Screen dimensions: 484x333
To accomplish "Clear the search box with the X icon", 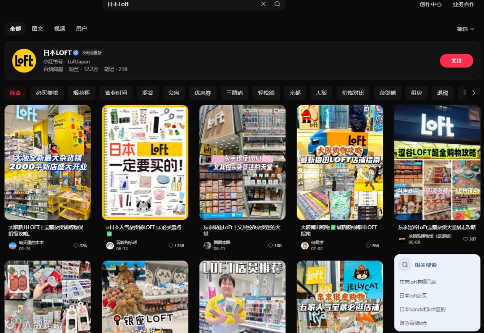I will (x=264, y=4).
